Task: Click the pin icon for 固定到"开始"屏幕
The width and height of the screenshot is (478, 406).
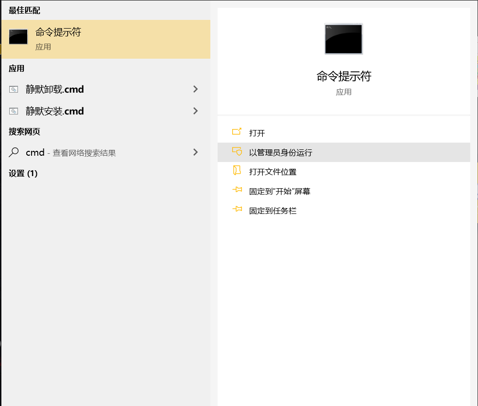Action: [x=237, y=190]
